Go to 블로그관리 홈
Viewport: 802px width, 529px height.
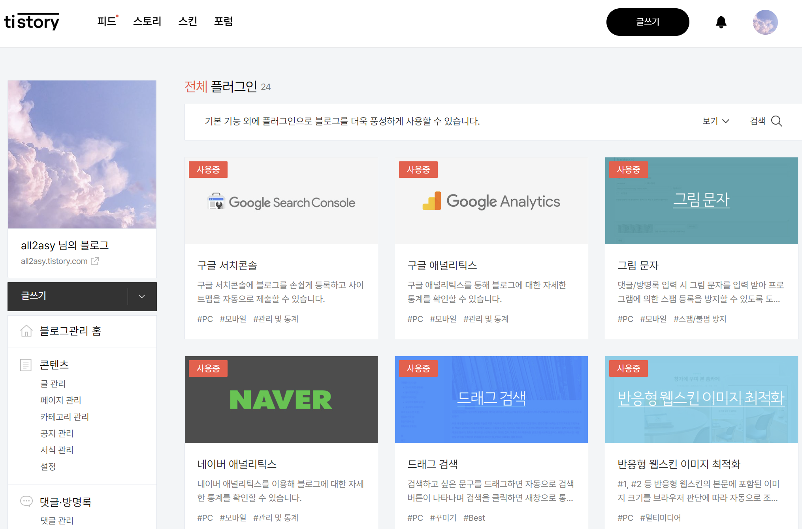pyautogui.click(x=71, y=331)
